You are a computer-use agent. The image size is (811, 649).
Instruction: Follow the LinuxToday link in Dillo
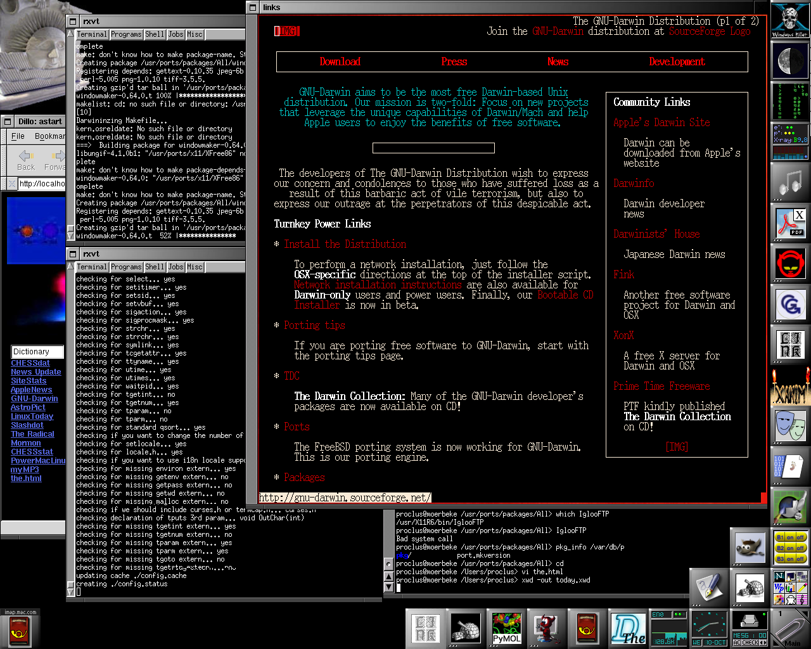(32, 416)
